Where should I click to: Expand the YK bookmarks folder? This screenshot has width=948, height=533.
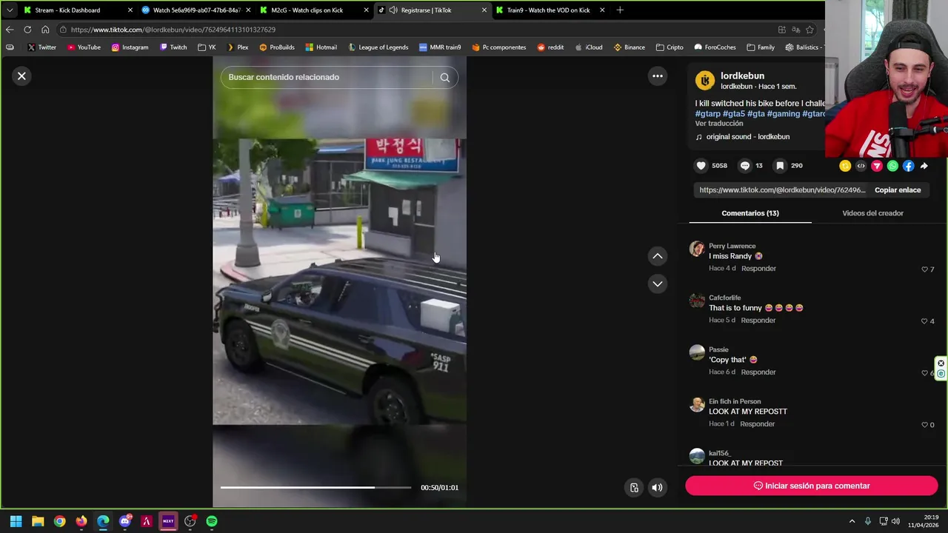(207, 47)
